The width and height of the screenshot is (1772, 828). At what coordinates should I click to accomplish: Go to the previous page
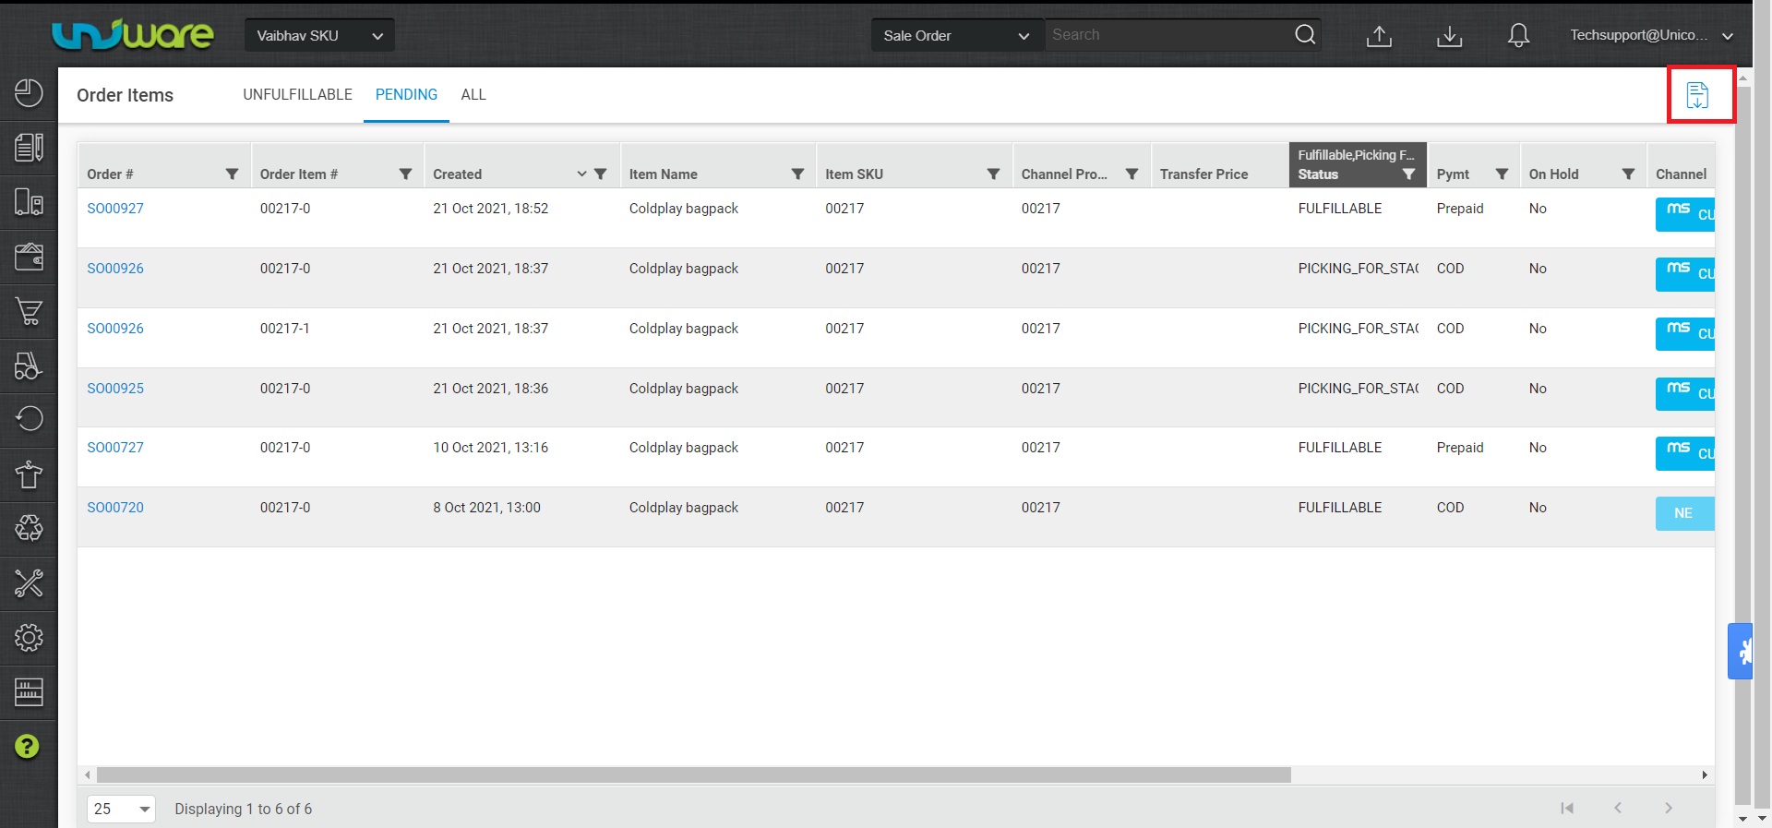tap(1618, 809)
